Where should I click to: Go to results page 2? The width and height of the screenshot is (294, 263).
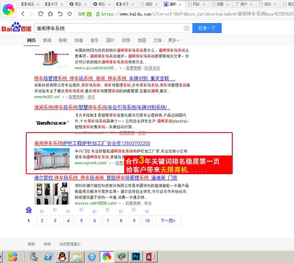point(42,221)
